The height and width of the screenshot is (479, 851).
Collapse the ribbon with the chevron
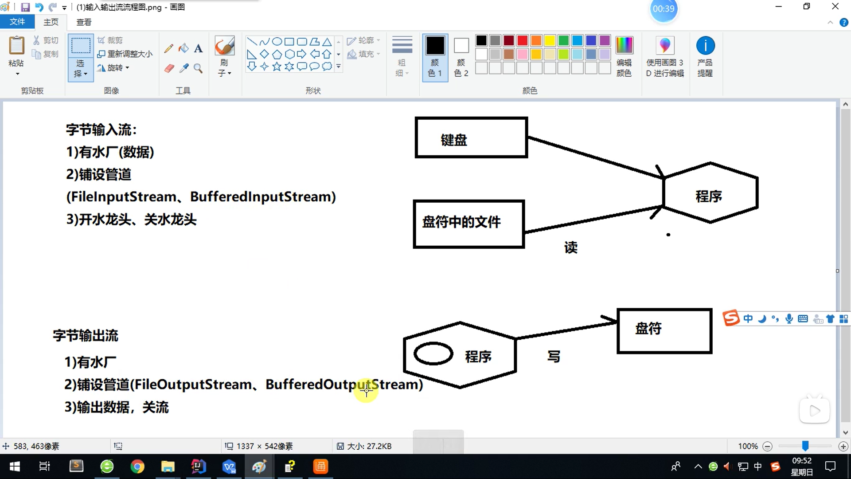[830, 23]
